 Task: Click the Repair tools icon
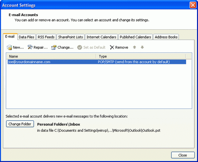coord(30,47)
